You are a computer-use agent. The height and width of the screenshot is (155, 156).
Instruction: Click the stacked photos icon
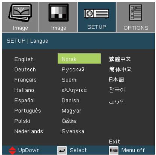pyautogui.click(x=20, y=13)
